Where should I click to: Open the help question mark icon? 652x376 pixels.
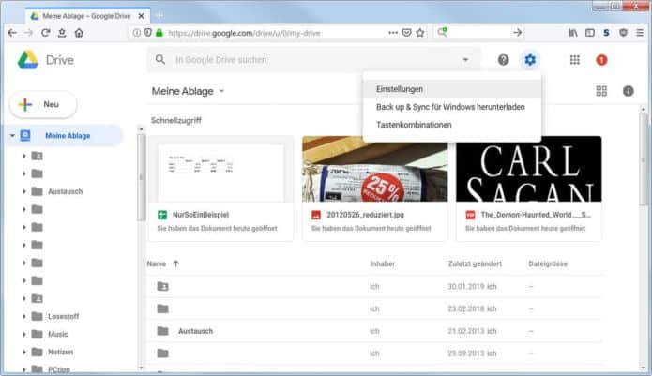[504, 60]
